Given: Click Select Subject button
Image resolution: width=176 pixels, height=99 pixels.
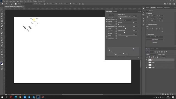Looking at the screenshot, I should [x=155, y=40].
